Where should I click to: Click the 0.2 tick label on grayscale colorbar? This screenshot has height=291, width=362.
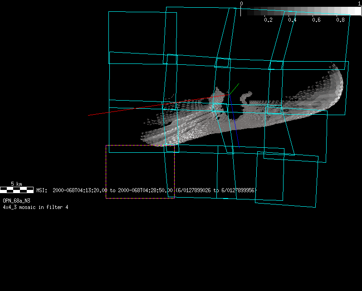tap(268, 20)
